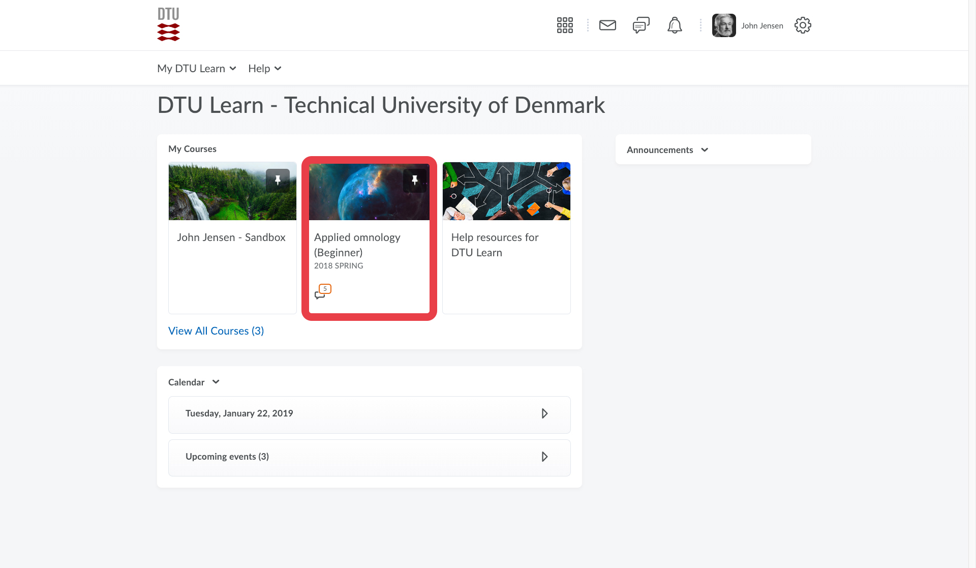Open update alerts bell icon
This screenshot has height=568, width=976.
[675, 25]
